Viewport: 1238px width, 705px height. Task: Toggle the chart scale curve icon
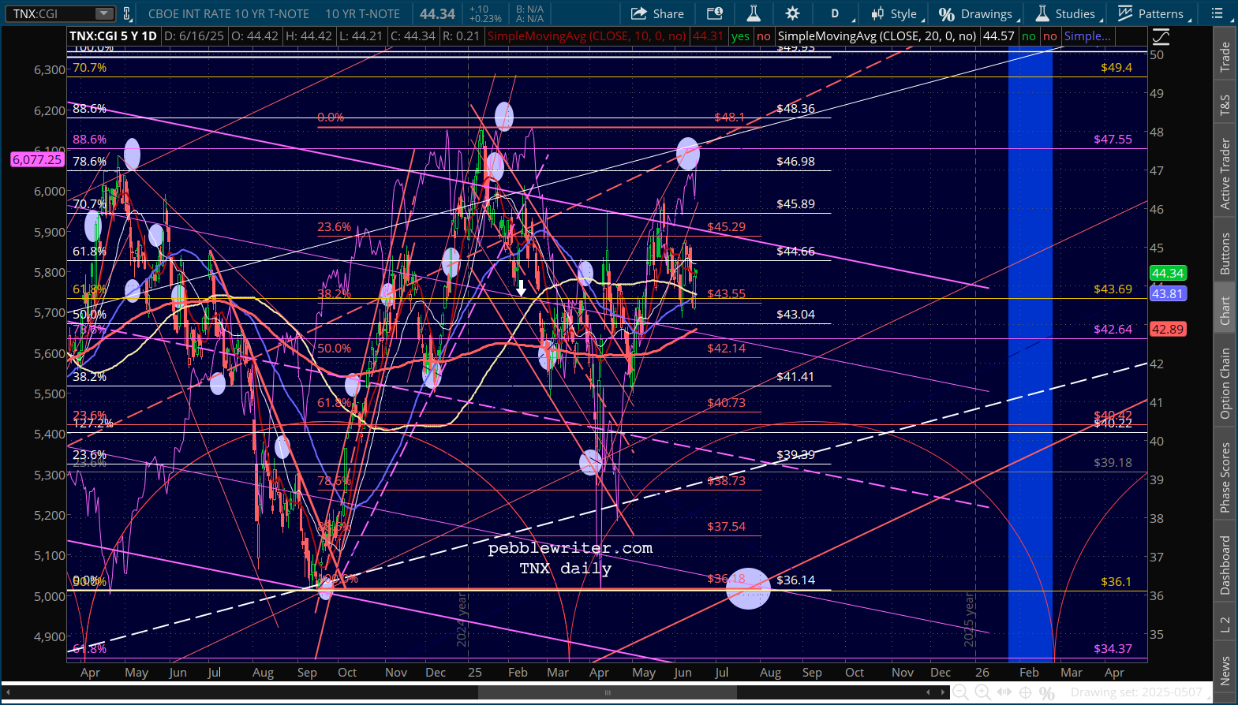[x=1161, y=36]
